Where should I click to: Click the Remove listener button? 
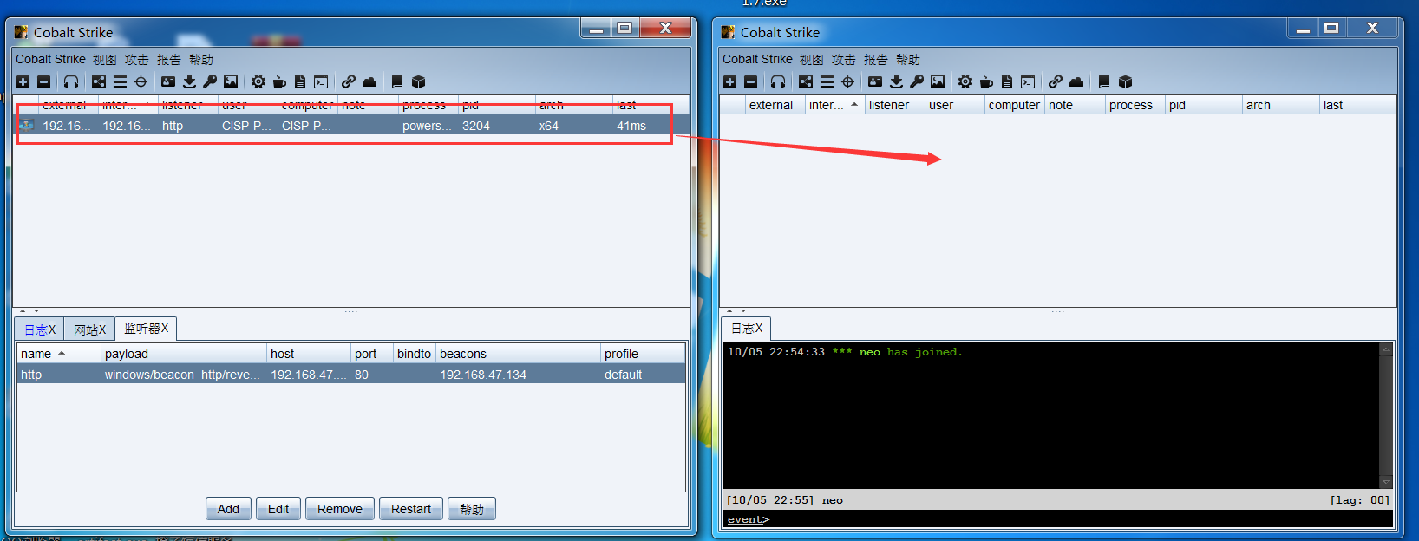pyautogui.click(x=340, y=509)
